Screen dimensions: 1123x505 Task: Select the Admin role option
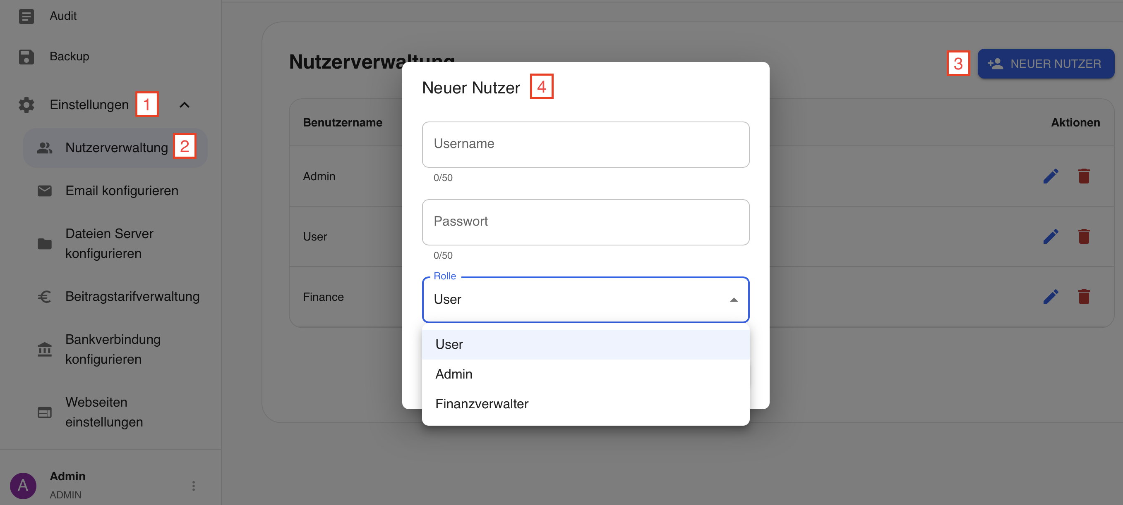pos(585,374)
